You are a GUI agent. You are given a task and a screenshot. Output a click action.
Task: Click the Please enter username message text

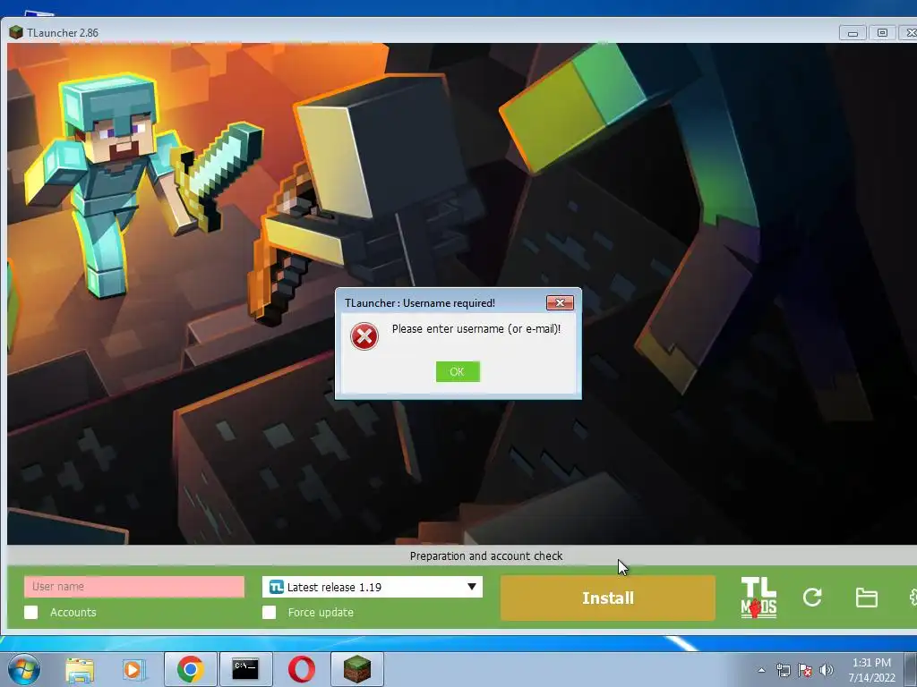point(476,329)
